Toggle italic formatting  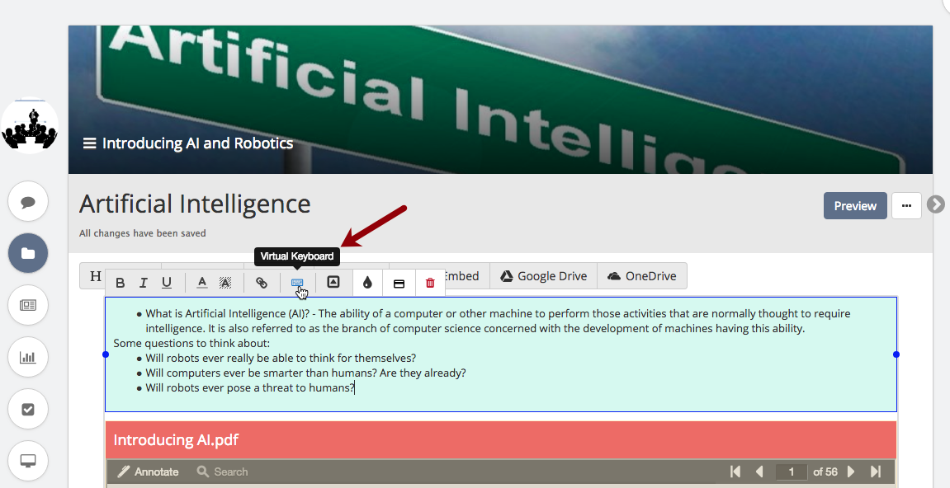[x=144, y=283]
